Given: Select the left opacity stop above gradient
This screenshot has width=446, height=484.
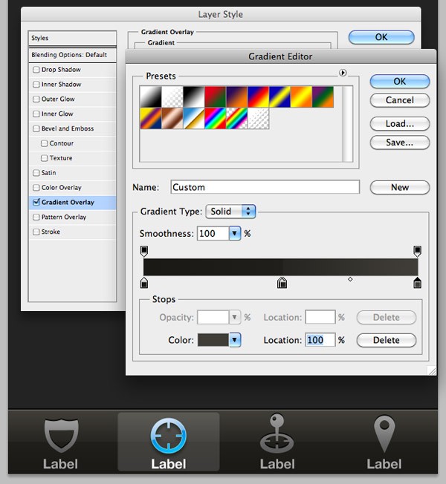Looking at the screenshot, I should tap(144, 251).
